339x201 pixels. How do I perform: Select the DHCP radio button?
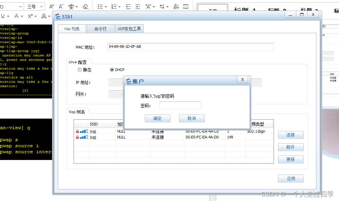(x=112, y=70)
